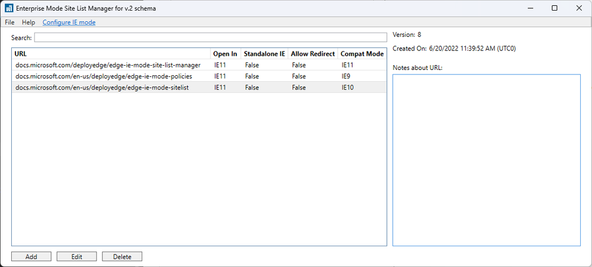Viewport: 592px width, 267px height.
Task: Select the edge-ie-mode-site-list-manager URL row
Action: click(199, 65)
